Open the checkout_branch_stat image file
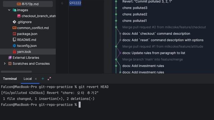This screenshot has height=120, width=214. [39, 16]
